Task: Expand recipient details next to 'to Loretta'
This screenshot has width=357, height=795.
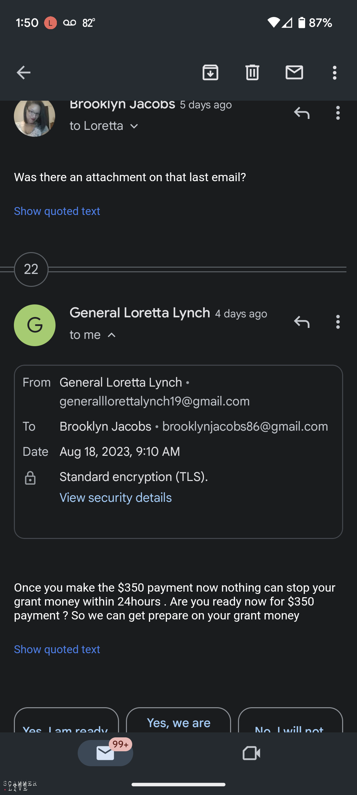Action: click(134, 126)
